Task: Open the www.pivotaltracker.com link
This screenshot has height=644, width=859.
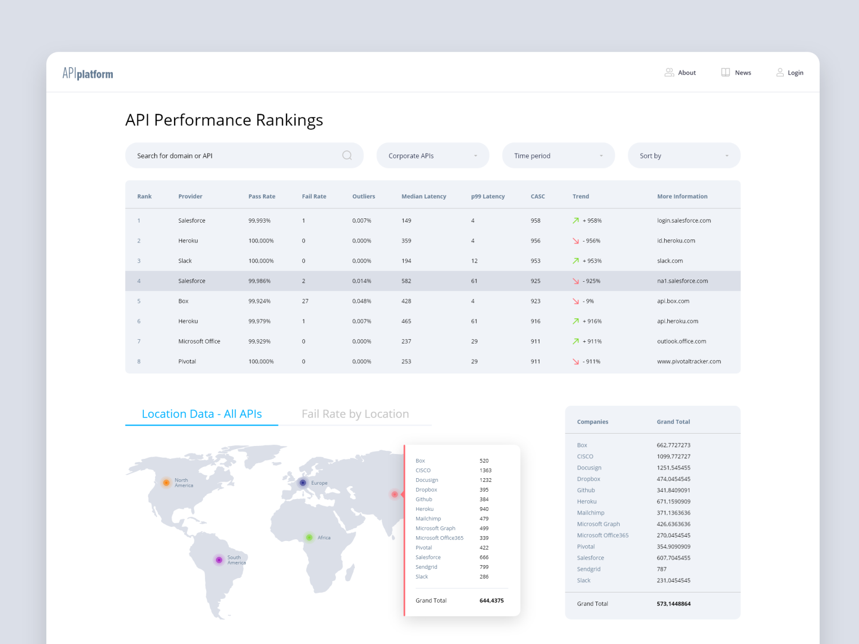Action: pos(689,362)
